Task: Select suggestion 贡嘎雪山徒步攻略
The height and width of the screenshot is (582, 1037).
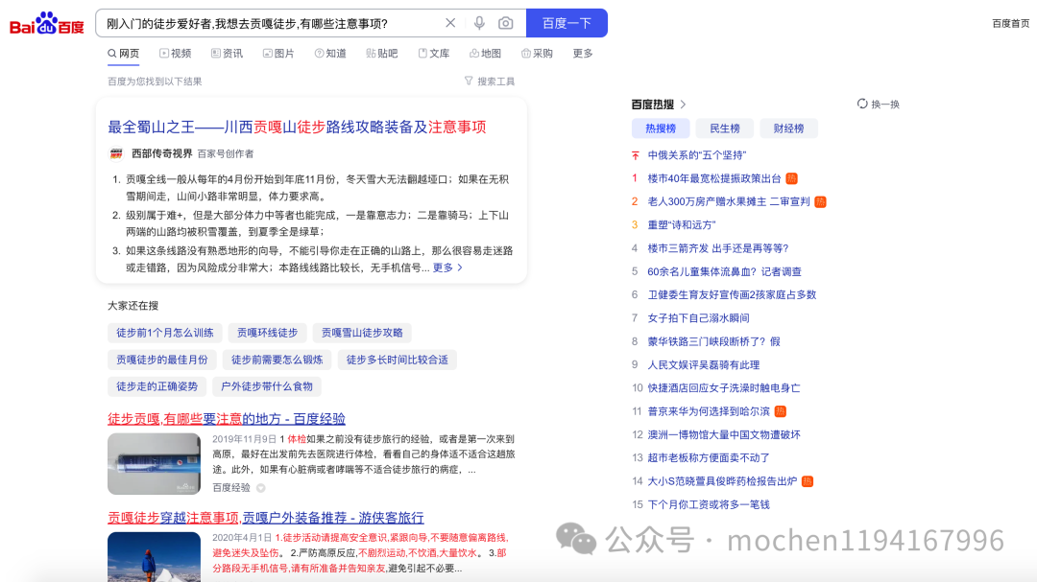Action: pos(362,333)
